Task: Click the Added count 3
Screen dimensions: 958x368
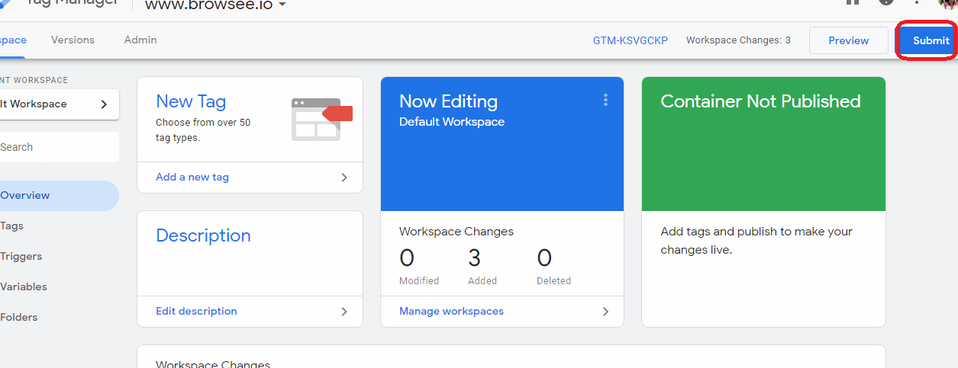Action: click(474, 258)
